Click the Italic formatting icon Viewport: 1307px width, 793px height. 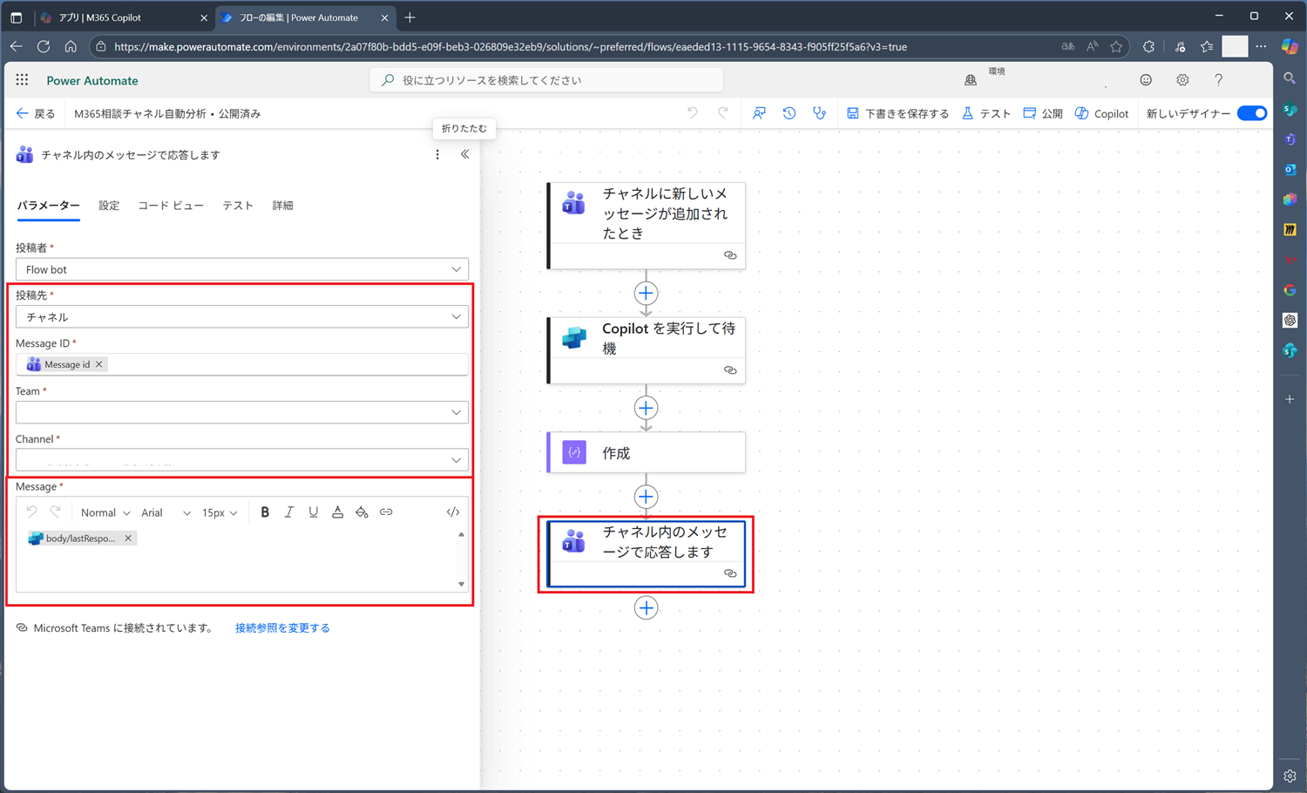[x=289, y=512]
